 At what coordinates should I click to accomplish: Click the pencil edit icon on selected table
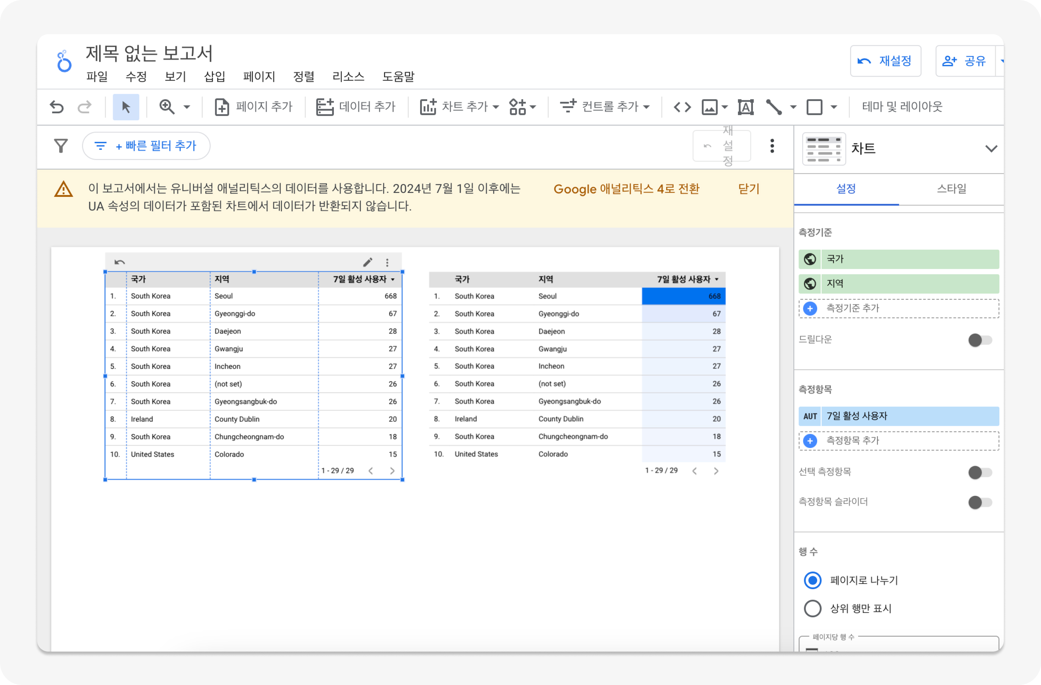coord(367,262)
